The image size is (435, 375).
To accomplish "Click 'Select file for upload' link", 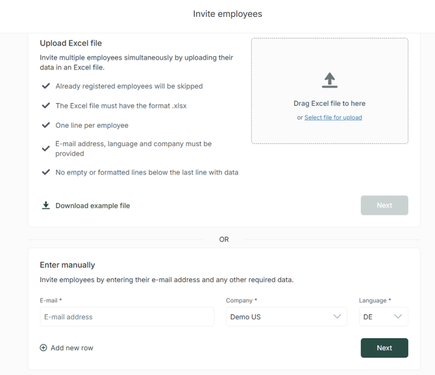I will click(x=333, y=117).
